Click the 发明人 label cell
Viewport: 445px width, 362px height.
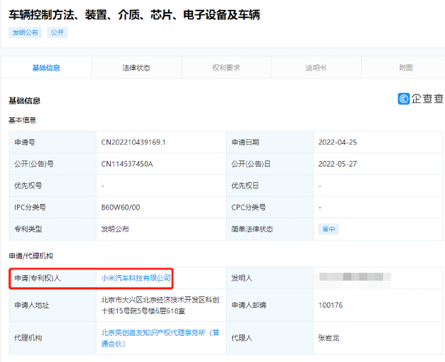pyautogui.click(x=270, y=278)
